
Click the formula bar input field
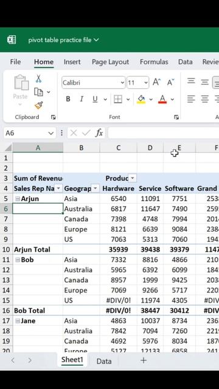(x=164, y=133)
